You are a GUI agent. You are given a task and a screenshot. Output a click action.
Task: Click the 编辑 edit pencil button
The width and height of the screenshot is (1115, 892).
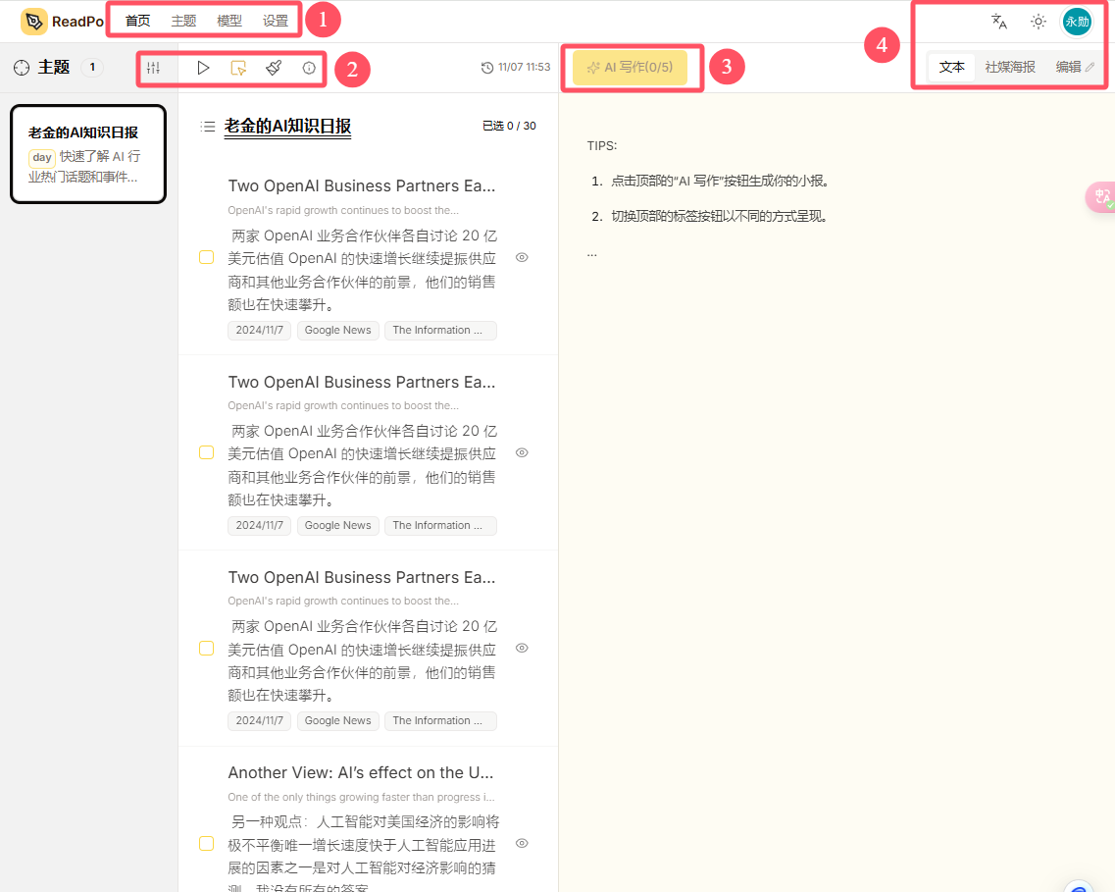(1075, 67)
